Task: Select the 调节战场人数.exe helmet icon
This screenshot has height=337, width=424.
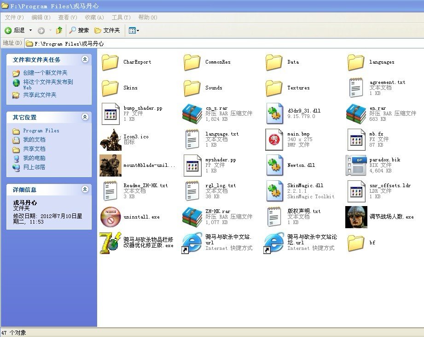Action: 356,217
